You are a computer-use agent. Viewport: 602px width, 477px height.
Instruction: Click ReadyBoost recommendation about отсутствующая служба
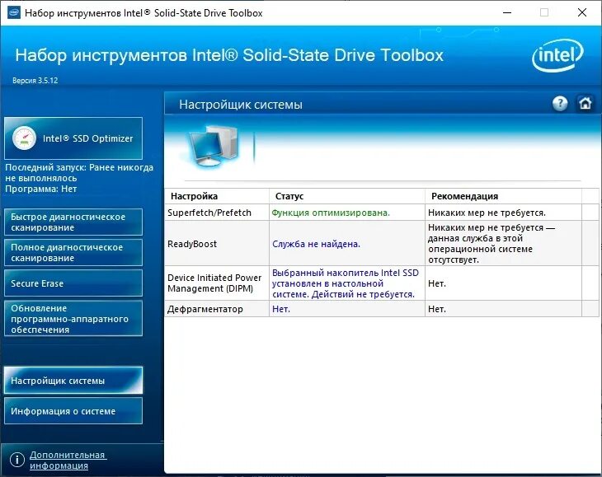point(491,244)
